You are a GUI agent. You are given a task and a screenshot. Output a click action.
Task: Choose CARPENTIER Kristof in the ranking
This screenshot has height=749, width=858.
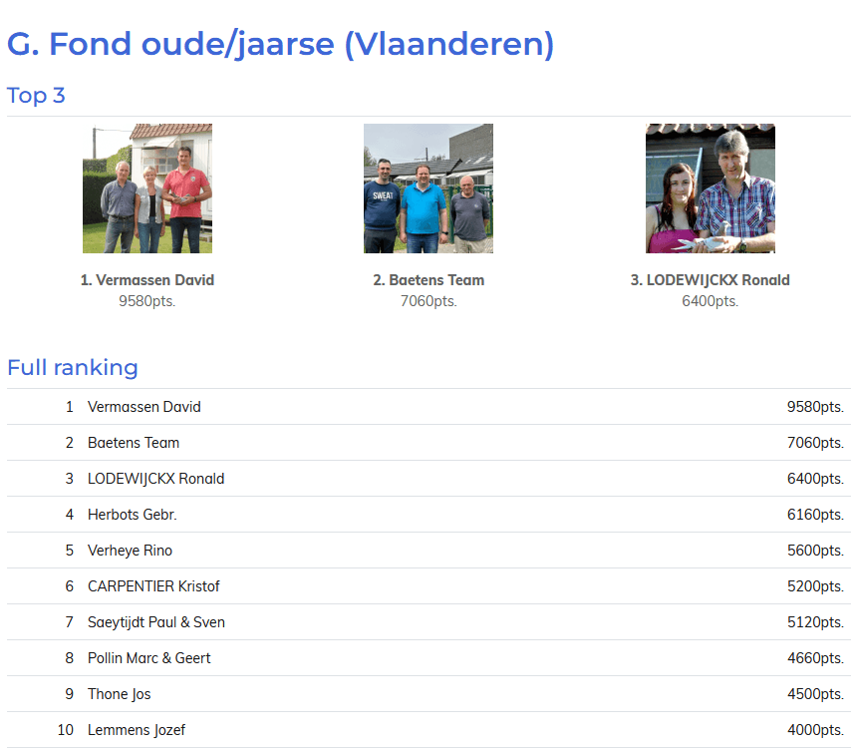(x=153, y=586)
